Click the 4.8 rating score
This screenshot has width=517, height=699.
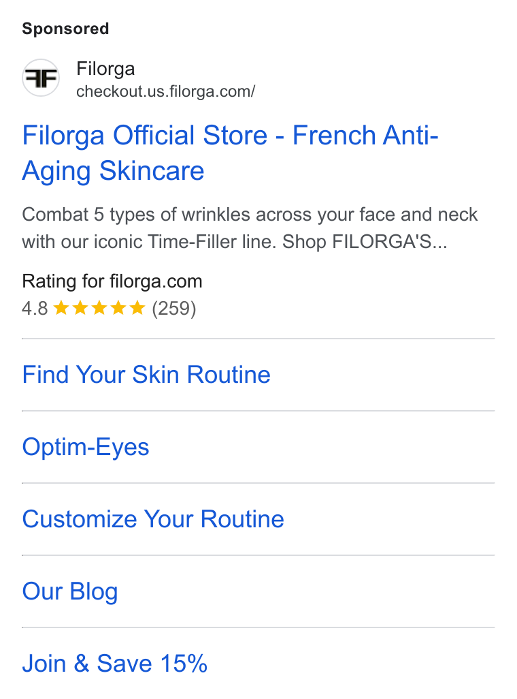[x=35, y=308]
